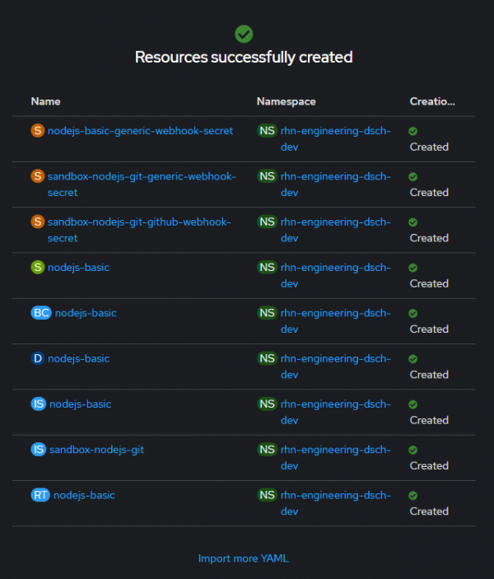Open sandbox-nodejs-git-generic-webhook-secret resource
This screenshot has width=494, height=579.
click(x=142, y=176)
